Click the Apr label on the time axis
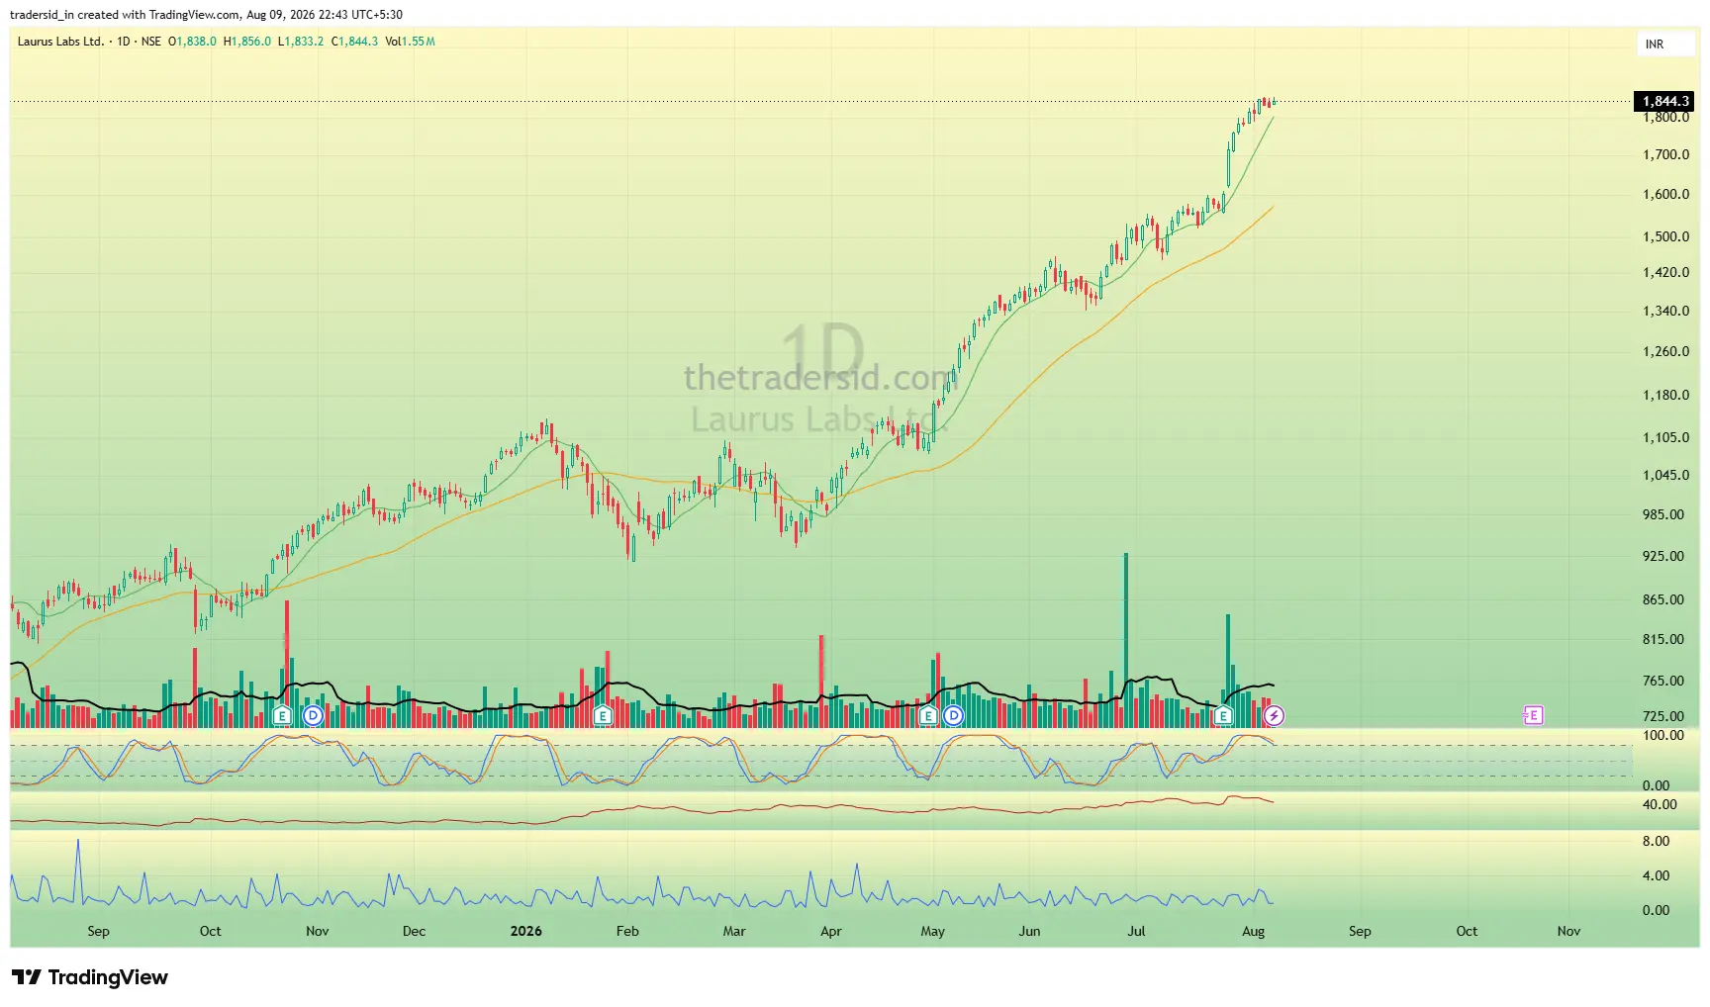This screenshot has height=1007, width=1710. (831, 931)
